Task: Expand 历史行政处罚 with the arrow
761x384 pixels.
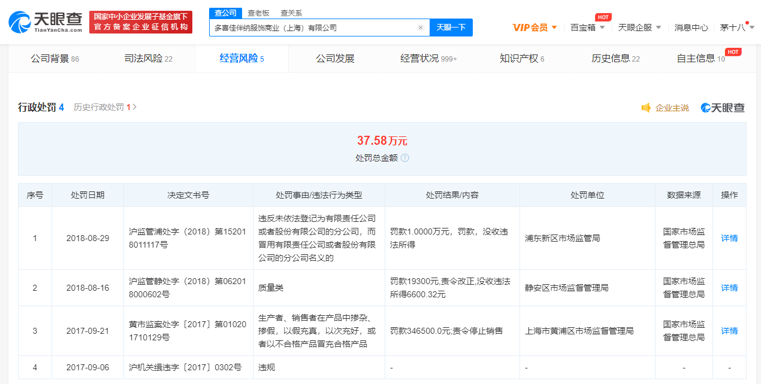Action: [x=135, y=107]
